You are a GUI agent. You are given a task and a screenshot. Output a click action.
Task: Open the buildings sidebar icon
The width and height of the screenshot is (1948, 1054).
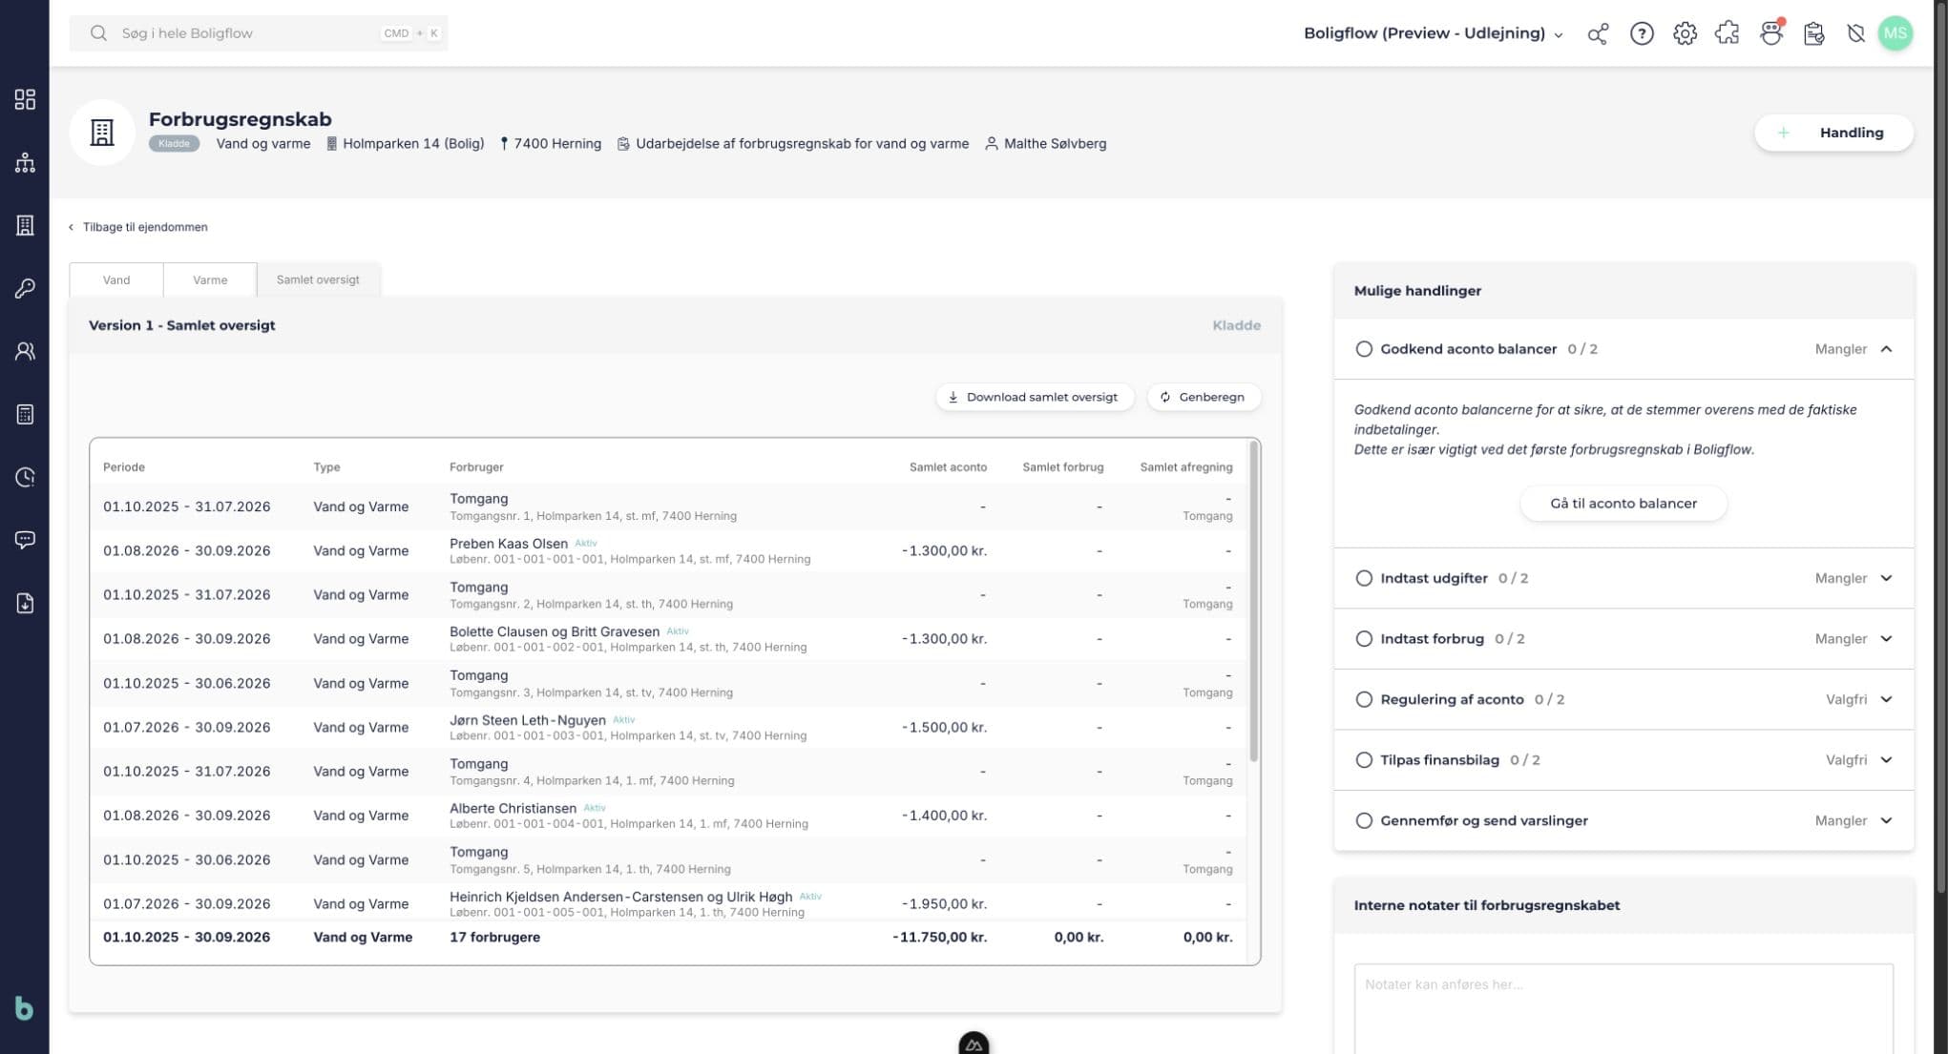25,225
